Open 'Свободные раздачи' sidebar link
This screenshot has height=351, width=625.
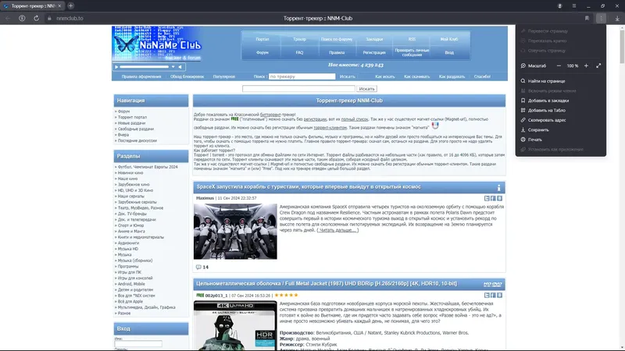coord(135,129)
